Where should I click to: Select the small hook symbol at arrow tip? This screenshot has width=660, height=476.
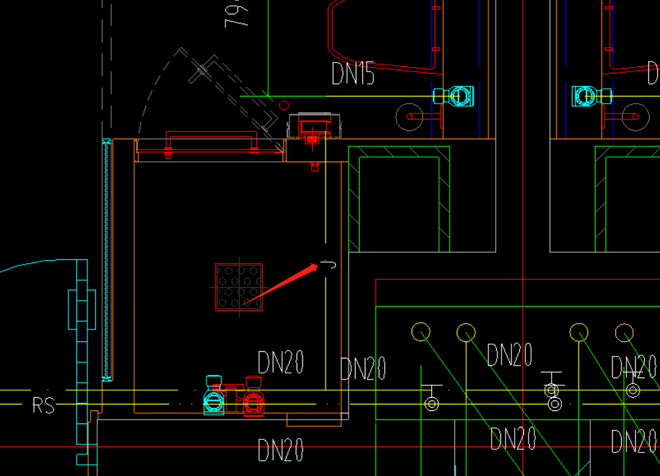point(329,265)
